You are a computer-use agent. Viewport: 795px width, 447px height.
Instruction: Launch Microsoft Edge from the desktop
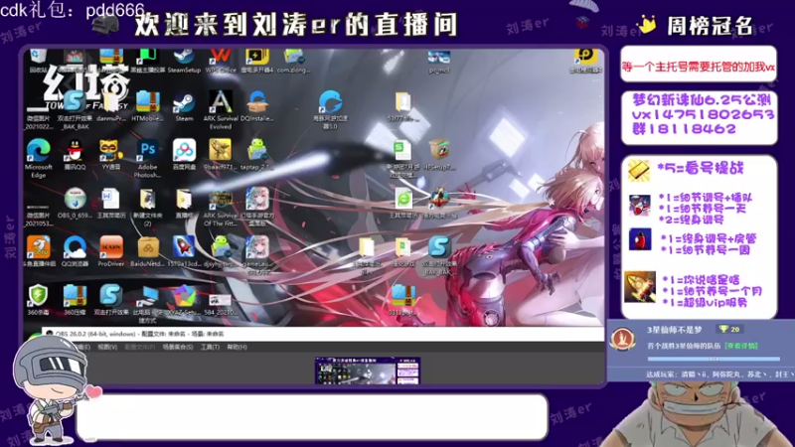tap(38, 158)
